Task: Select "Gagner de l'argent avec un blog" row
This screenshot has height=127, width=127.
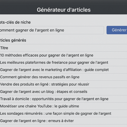Action: click(63, 92)
